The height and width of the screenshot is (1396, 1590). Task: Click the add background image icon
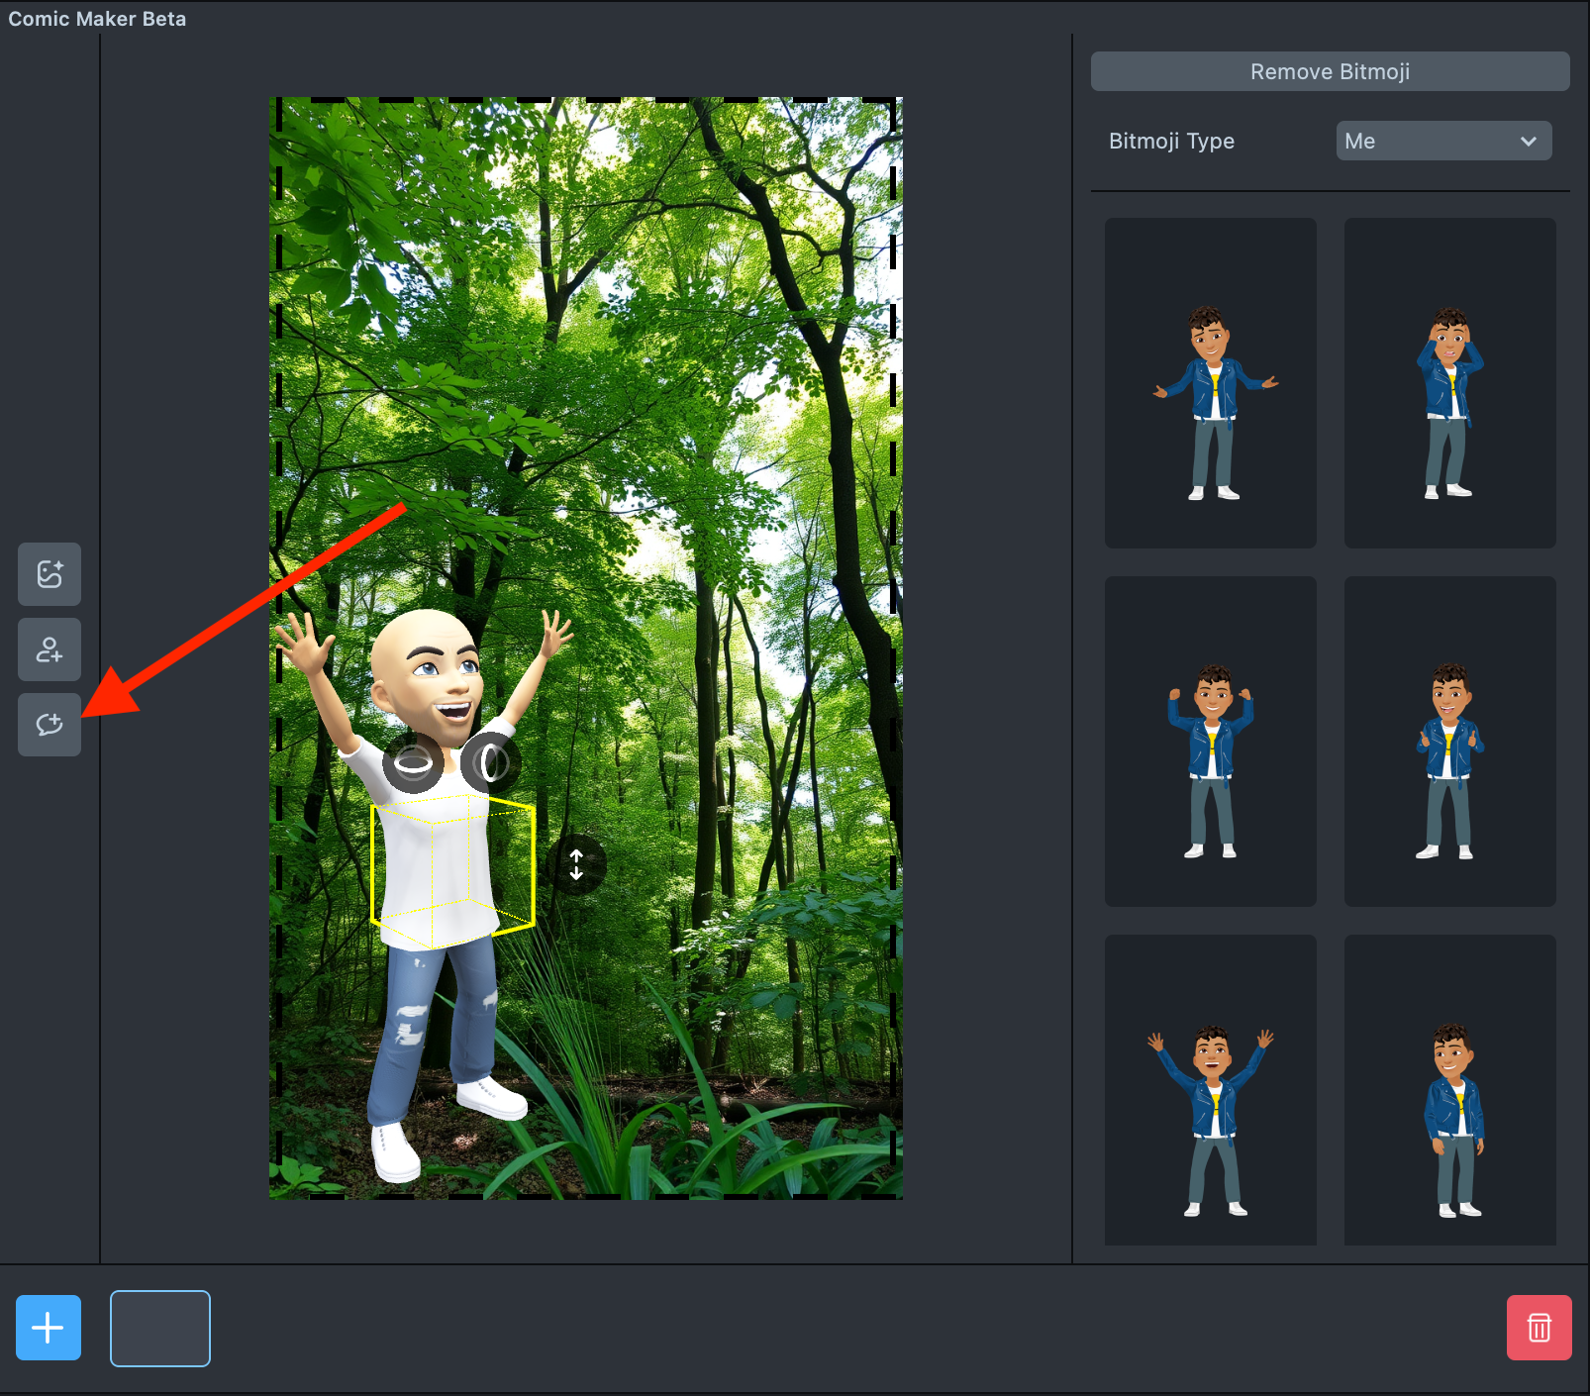(x=50, y=574)
